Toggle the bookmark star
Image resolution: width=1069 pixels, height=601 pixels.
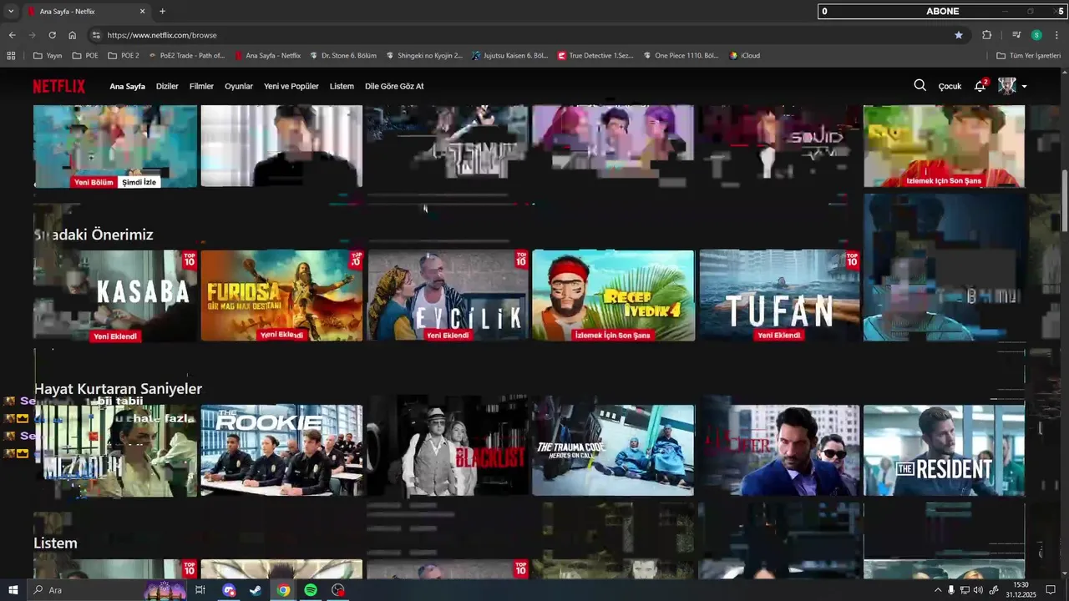959,35
